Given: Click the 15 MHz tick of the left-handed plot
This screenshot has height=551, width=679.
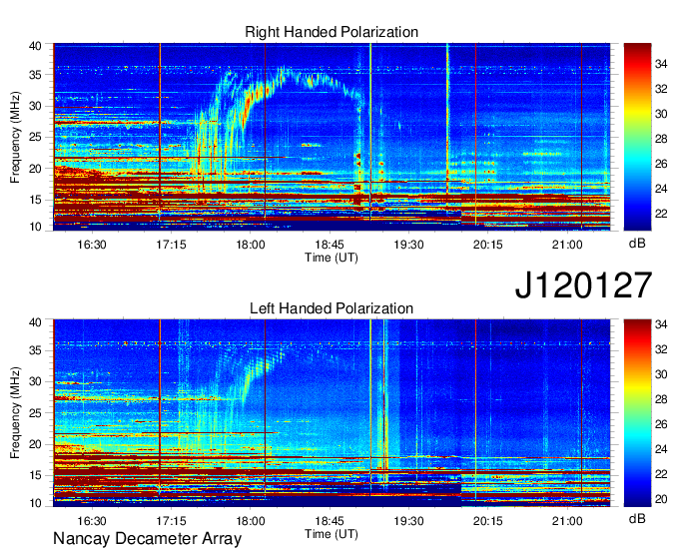Looking at the screenshot, I should click(36, 476).
